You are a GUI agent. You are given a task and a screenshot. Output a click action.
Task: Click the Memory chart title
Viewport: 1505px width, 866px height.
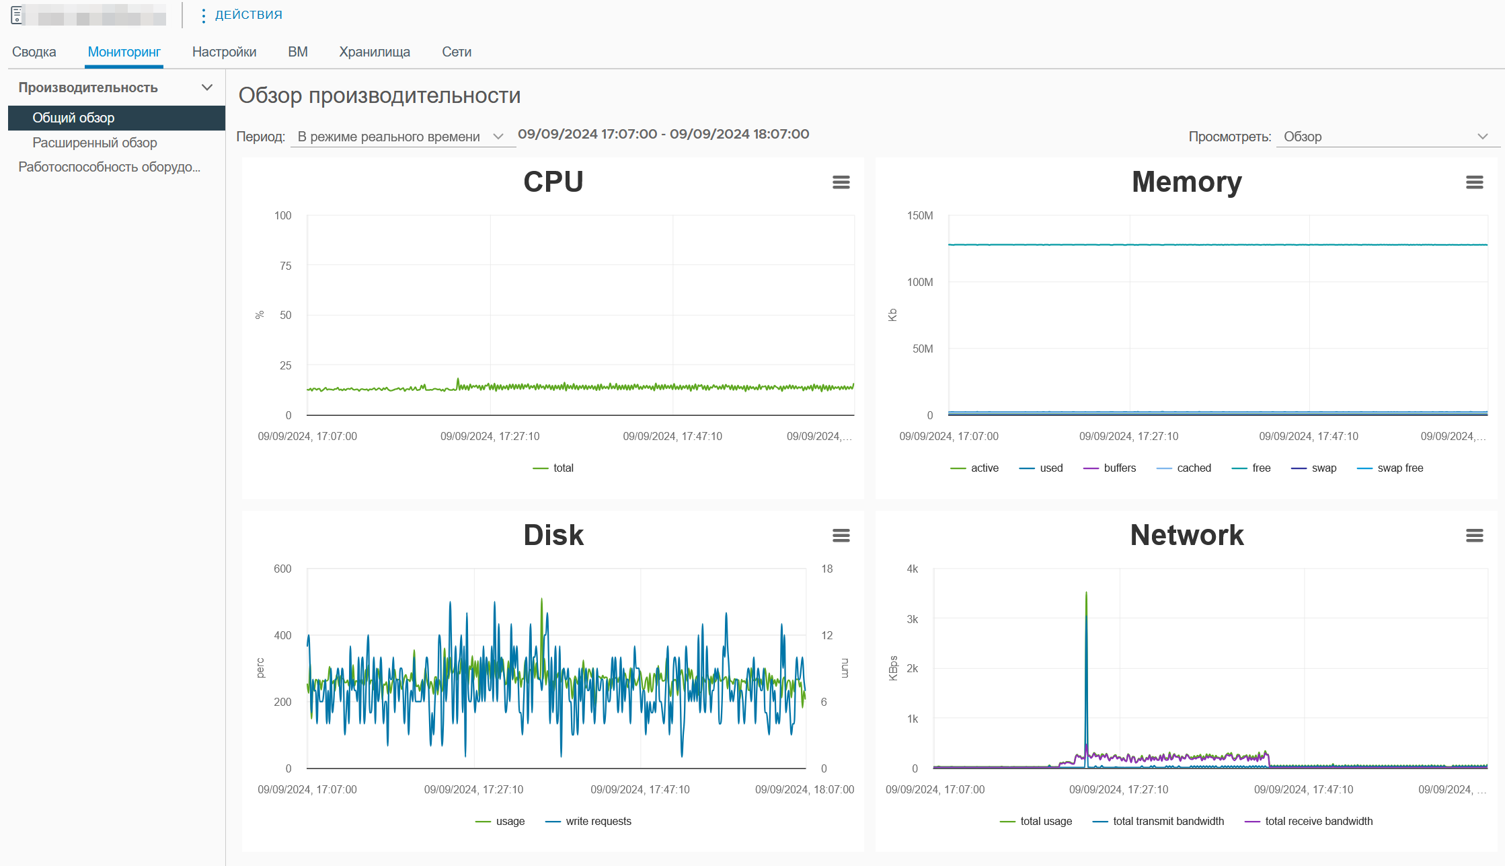tap(1187, 182)
